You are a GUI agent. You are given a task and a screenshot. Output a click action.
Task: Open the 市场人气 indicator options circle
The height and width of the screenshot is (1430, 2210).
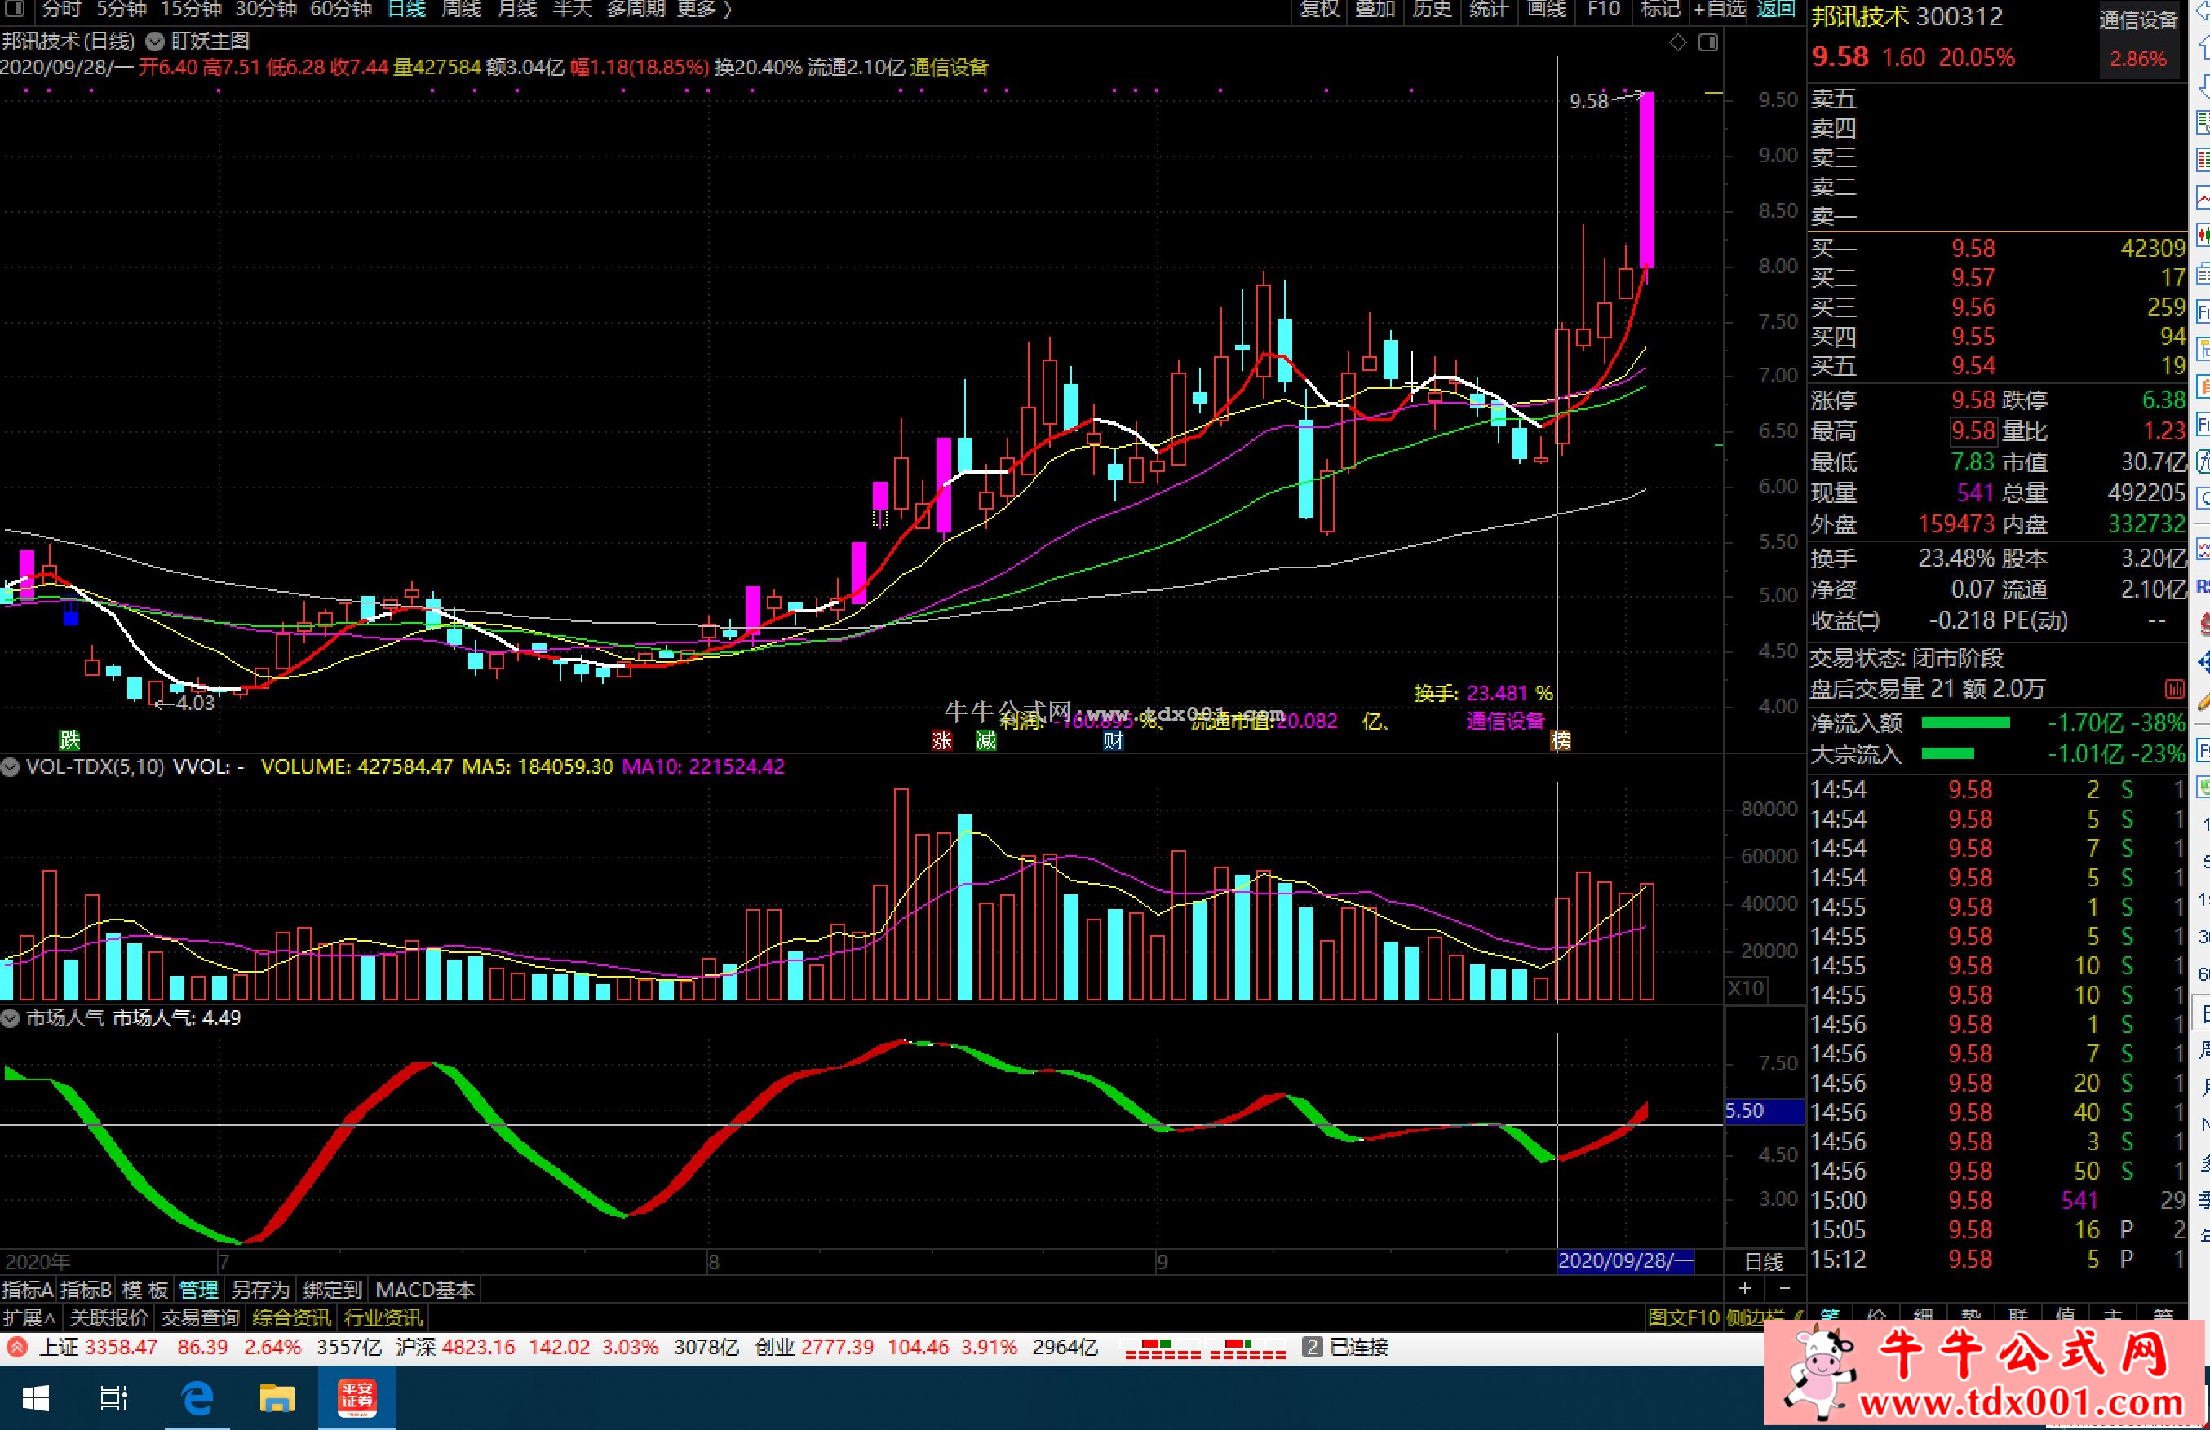(x=11, y=1018)
